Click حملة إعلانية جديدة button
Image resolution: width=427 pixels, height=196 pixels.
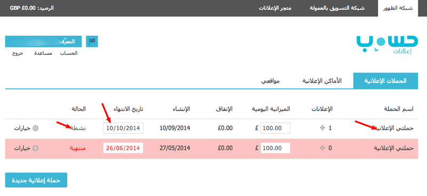click(36, 180)
